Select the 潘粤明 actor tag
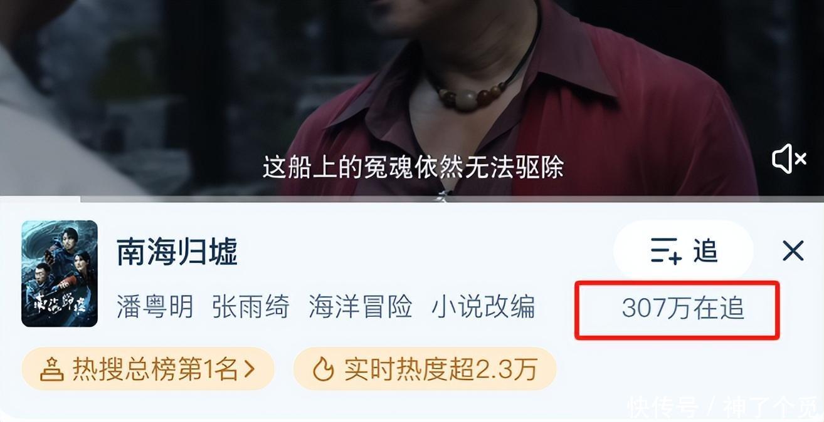This screenshot has width=824, height=422. tap(155, 307)
